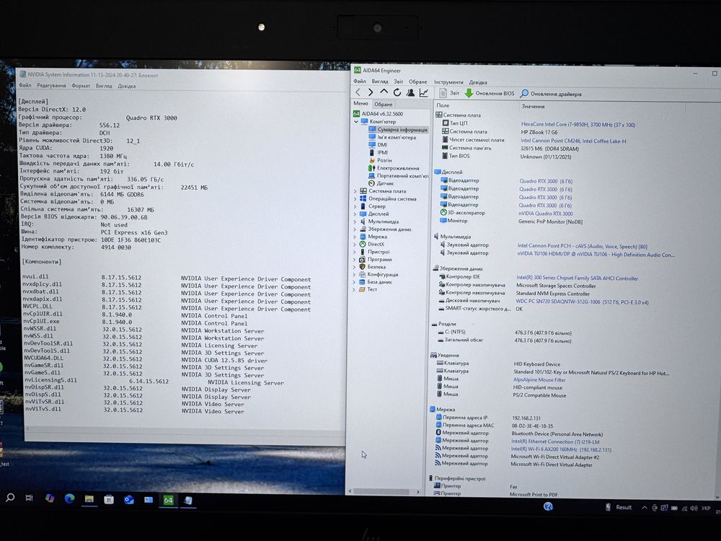721x541 pixels.
Task: Expand the Системна плата tree node
Action: pos(355,191)
